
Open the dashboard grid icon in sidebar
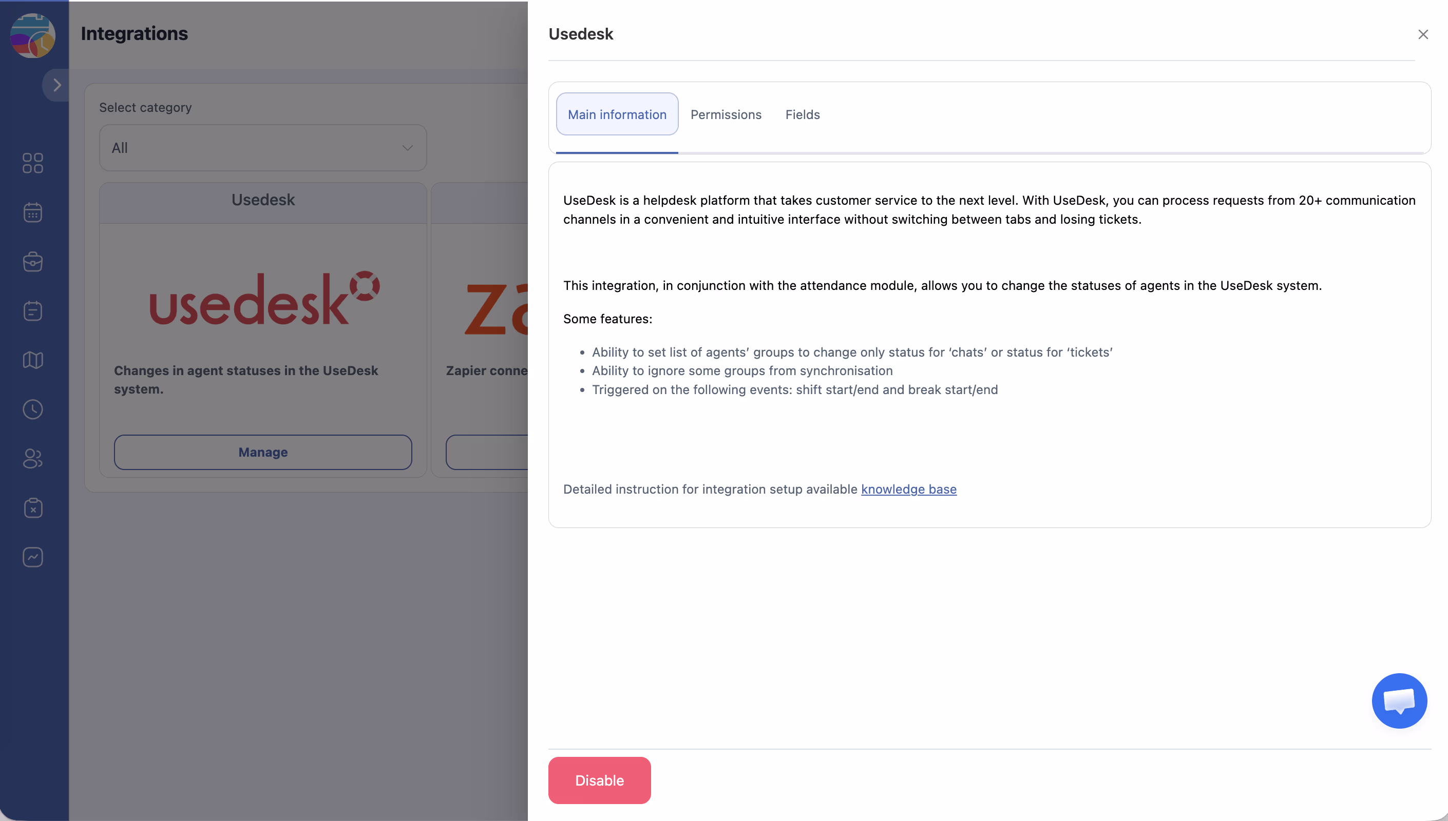coord(33,163)
